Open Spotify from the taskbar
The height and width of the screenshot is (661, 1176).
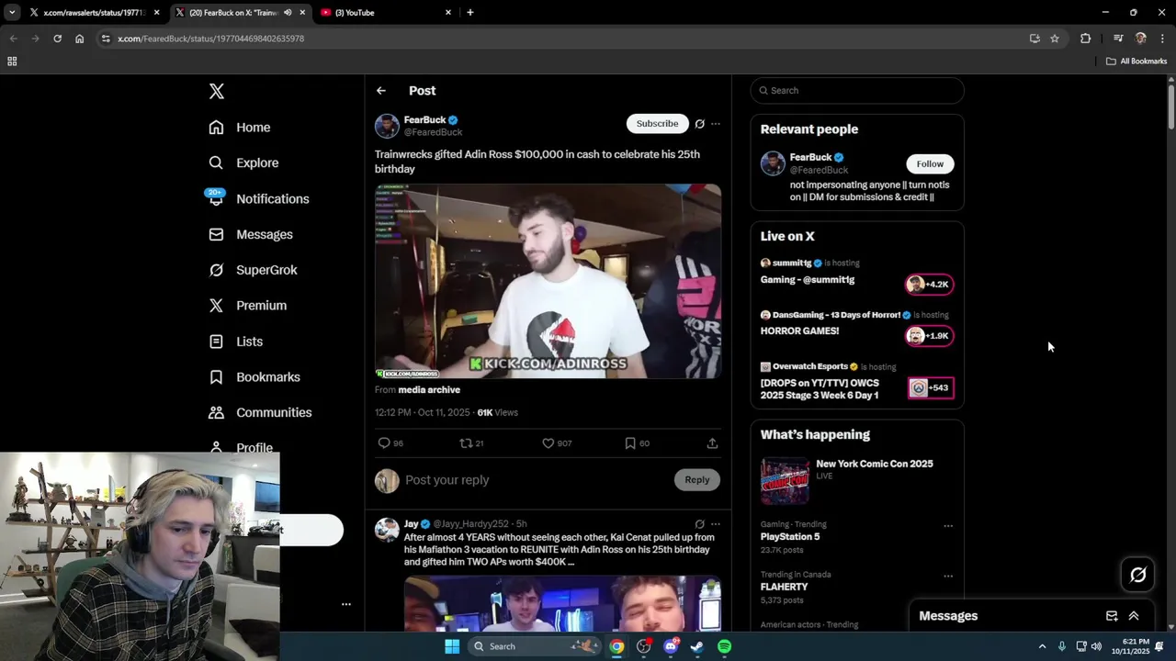[724, 646]
